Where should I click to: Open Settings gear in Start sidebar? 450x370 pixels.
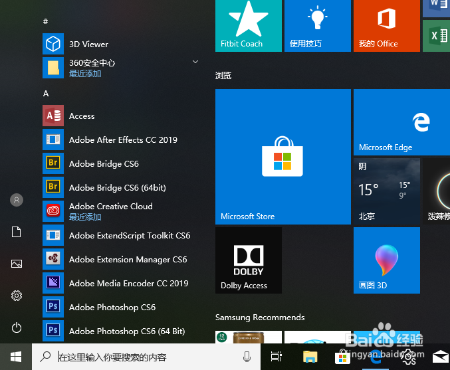click(x=17, y=296)
